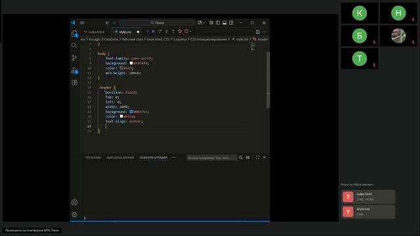Open the Explorer view in activity bar
The image size is (420, 236).
(x=74, y=33)
